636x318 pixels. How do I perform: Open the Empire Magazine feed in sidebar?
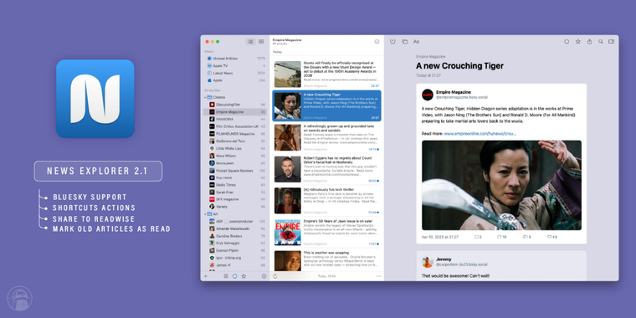(236, 112)
